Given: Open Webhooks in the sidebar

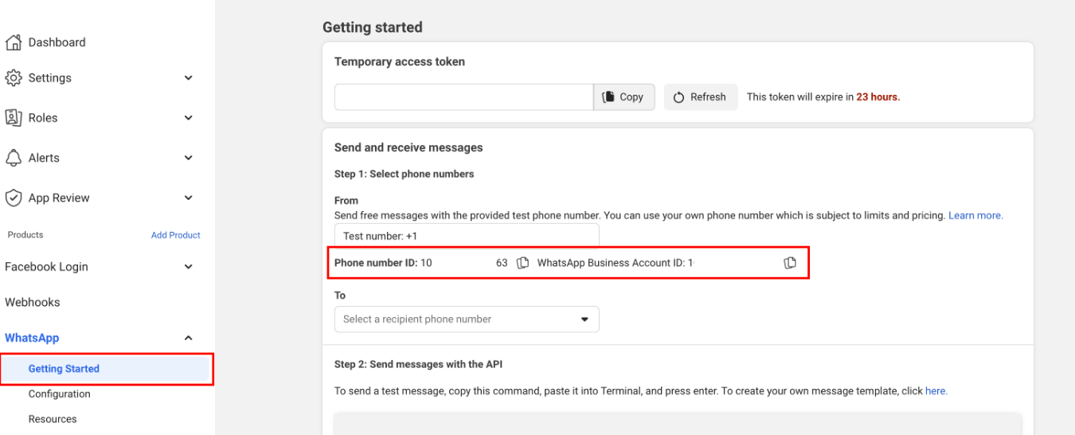Looking at the screenshot, I should [x=33, y=303].
